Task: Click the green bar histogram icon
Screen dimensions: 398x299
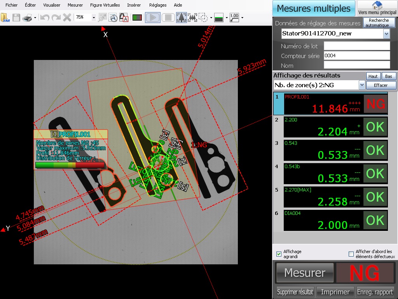Action: coord(137,18)
